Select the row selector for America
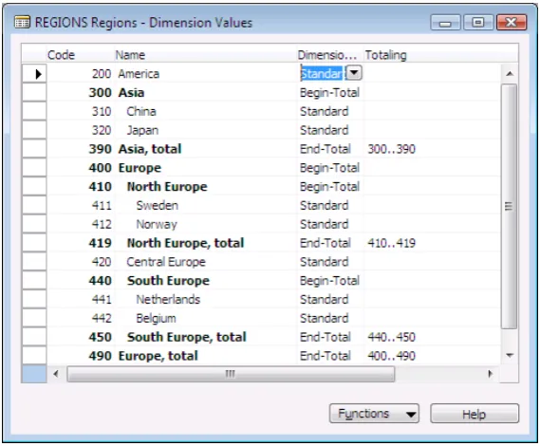The height and width of the screenshot is (446, 540). coord(34,73)
